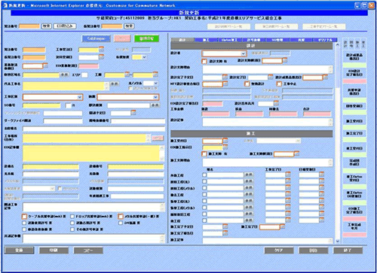Switch to the 施工 tab
377x273 pixels.
(x=206, y=40)
